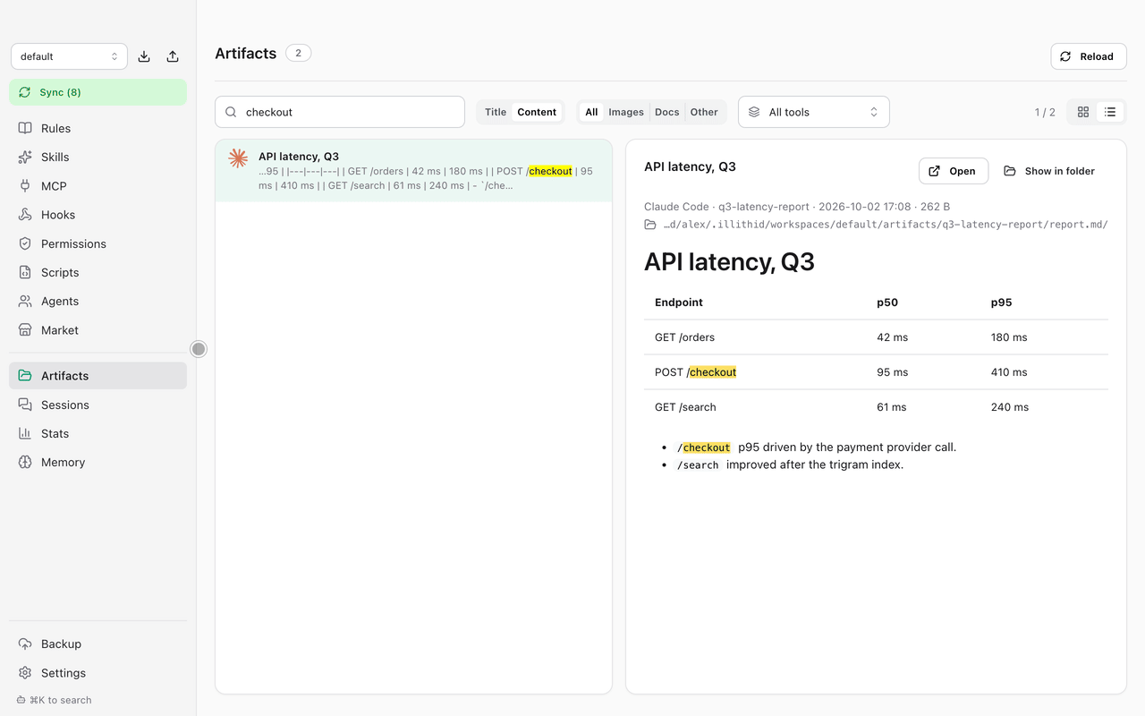The height and width of the screenshot is (716, 1145).
Task: Open the Memory section
Action: tap(98, 462)
